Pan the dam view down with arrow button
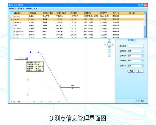The height and width of the screenshot is (125, 156). [x=109, y=48]
